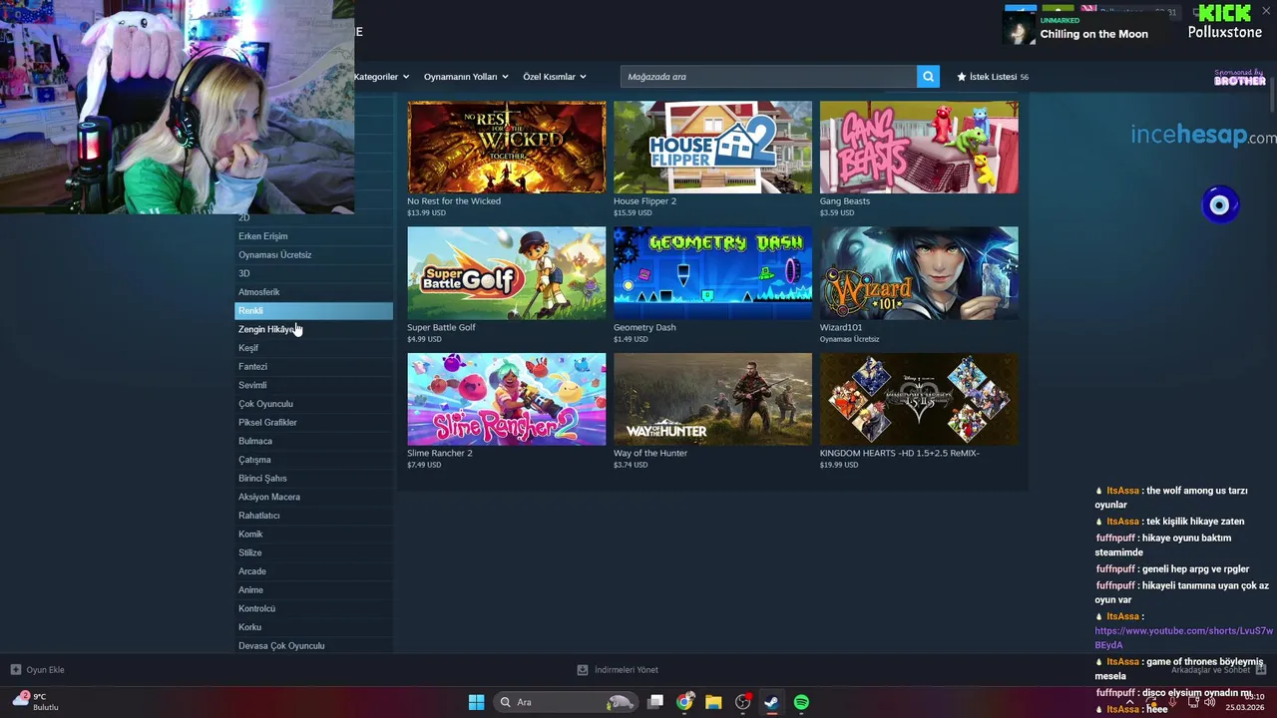Select the Kontrolcü tag

coord(313,608)
